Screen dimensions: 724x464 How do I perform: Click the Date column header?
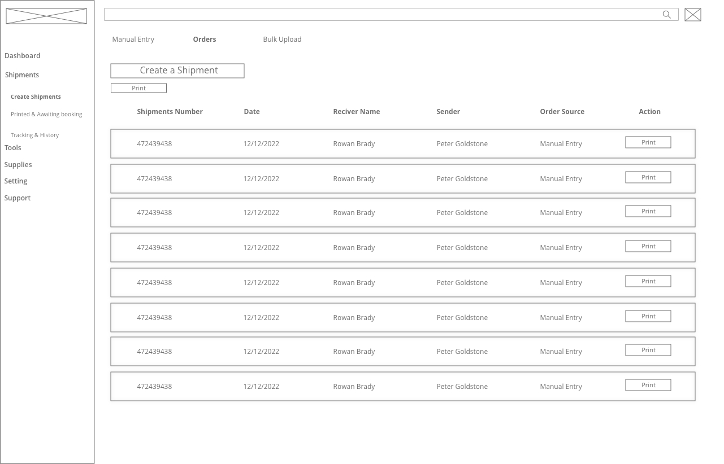(252, 112)
